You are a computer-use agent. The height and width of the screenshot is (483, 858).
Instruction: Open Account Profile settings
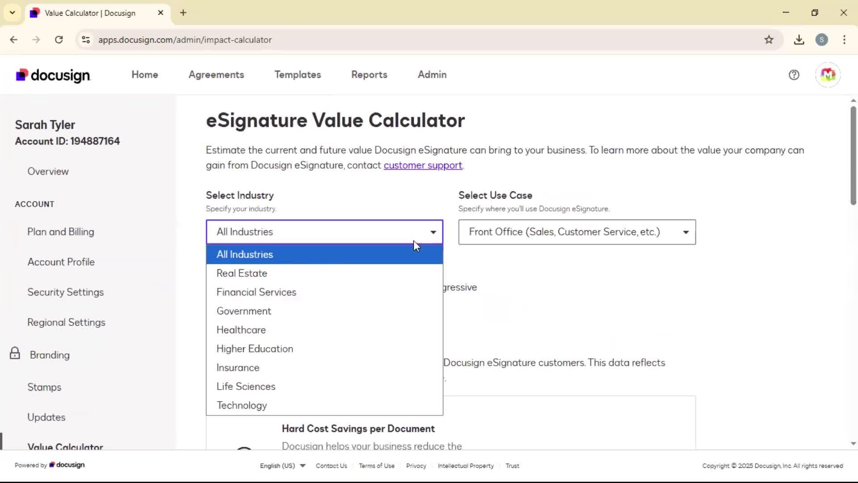pos(61,262)
